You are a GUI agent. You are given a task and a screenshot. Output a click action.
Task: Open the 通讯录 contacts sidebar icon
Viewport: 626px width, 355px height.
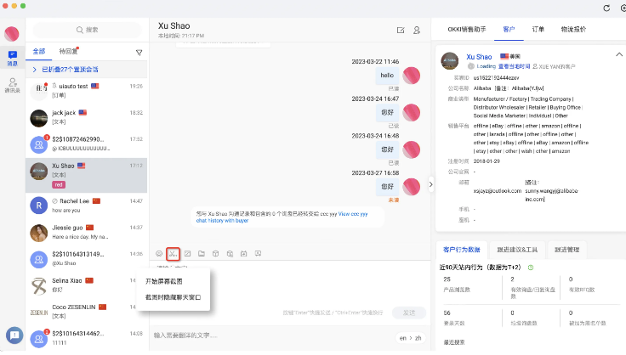pyautogui.click(x=13, y=84)
